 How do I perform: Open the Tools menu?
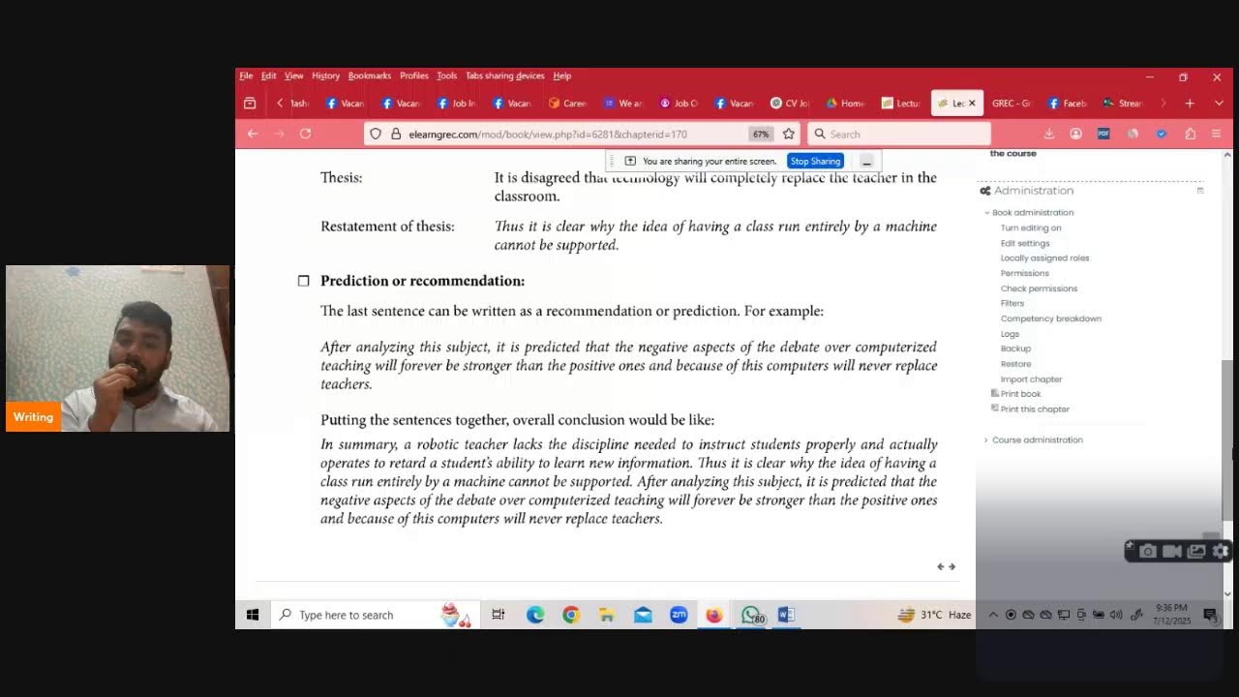(446, 76)
